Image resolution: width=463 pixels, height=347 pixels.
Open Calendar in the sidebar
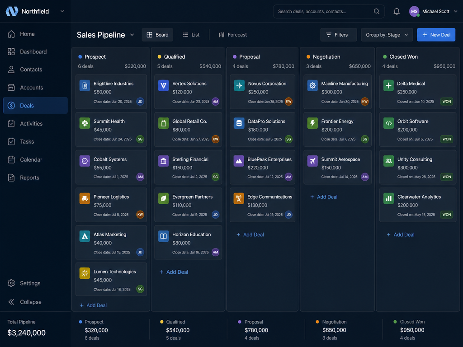[35, 159]
